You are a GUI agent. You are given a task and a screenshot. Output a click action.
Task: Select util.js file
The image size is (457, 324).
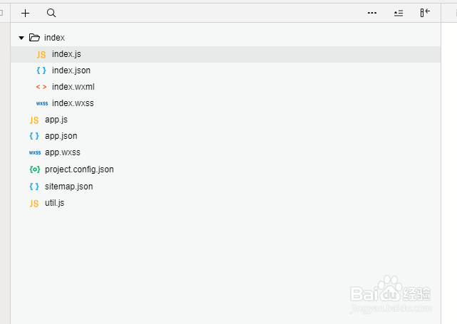point(54,203)
